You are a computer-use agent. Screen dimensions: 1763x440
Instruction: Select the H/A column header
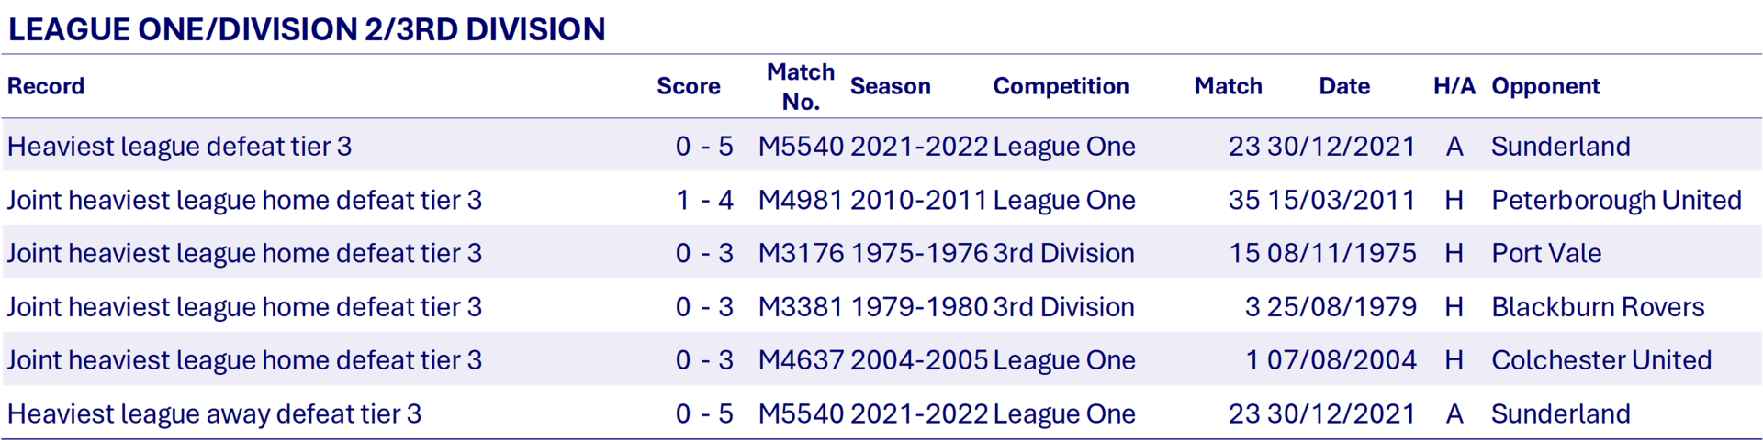(1454, 86)
